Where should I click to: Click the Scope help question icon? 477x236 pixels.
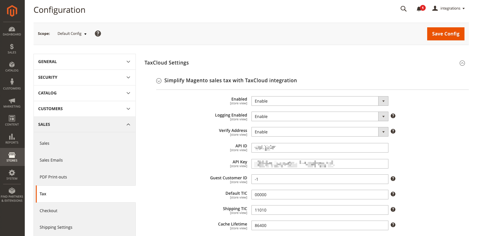pos(98,33)
